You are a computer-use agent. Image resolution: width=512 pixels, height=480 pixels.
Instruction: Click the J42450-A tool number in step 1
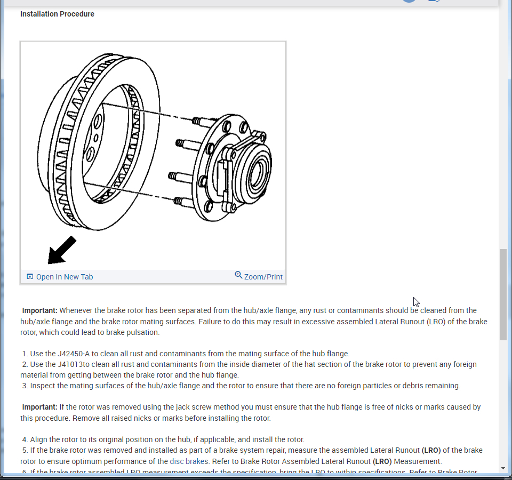tap(74, 354)
